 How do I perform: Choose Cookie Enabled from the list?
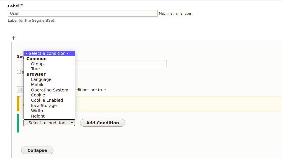tap(47, 100)
